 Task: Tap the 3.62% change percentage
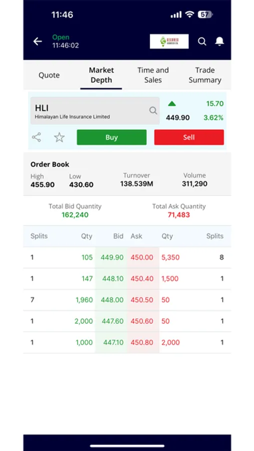[x=213, y=118]
